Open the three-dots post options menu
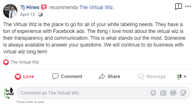This screenshot has height=107, width=192. coord(188,7)
